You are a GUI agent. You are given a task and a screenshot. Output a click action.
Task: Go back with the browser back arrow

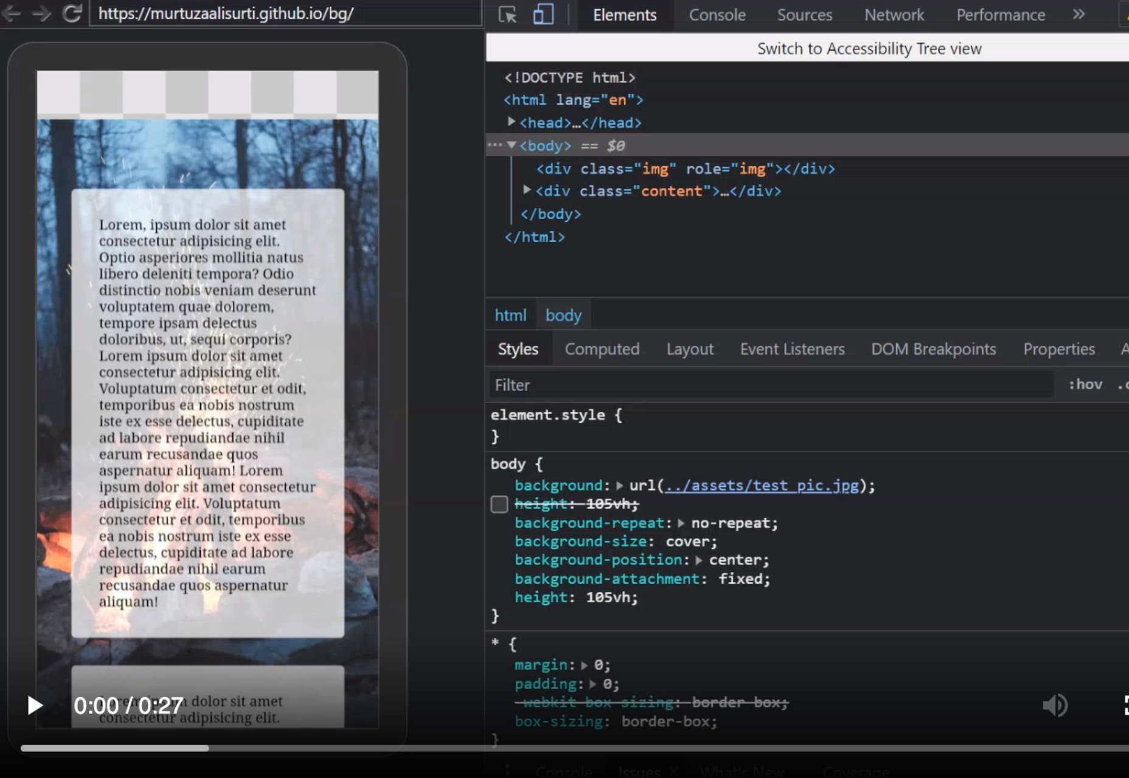point(11,13)
